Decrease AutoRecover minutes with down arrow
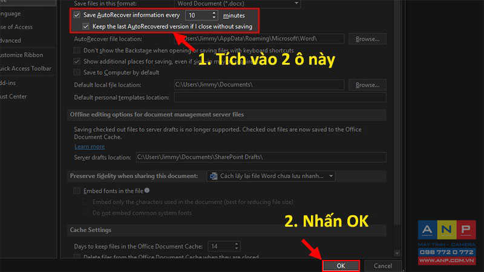Image resolution: width=484 pixels, height=272 pixels. point(214,18)
